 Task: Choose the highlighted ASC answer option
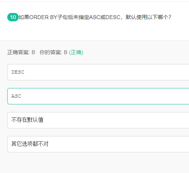pyautogui.click(x=98, y=96)
